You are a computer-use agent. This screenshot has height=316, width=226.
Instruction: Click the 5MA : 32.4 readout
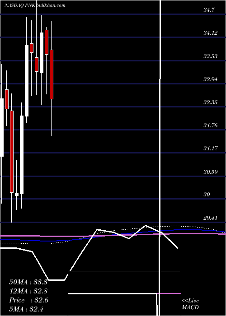coord(26,309)
